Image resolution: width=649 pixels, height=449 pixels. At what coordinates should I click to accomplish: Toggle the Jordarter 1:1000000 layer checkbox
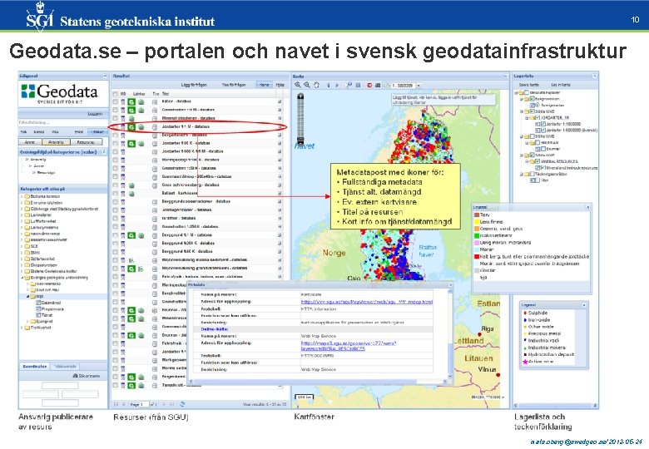click(543, 124)
